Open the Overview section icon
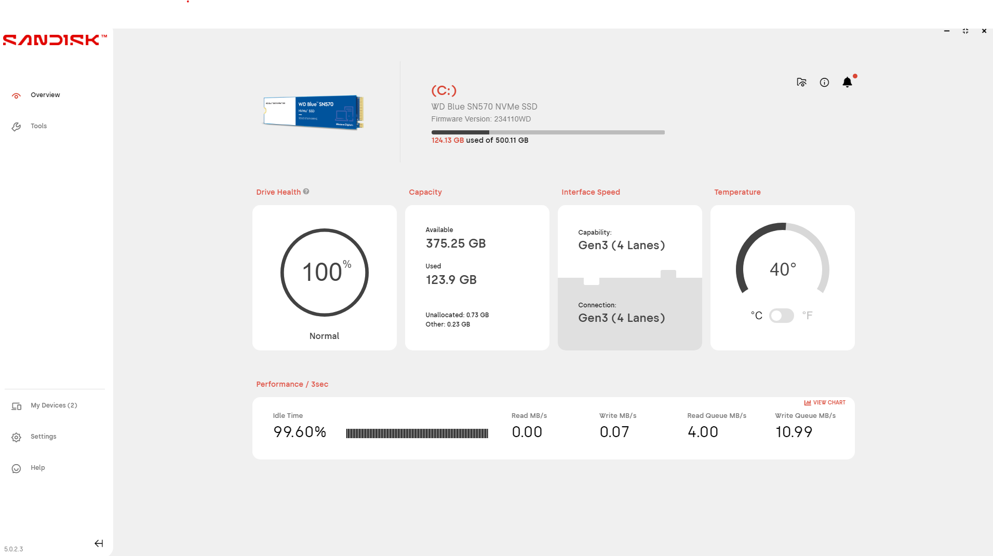 (x=17, y=96)
